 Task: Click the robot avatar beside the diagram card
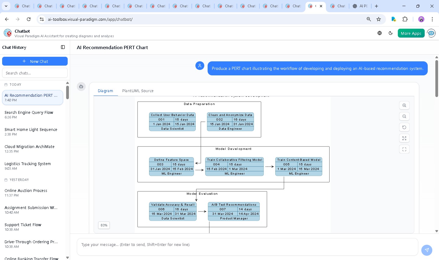click(x=81, y=86)
